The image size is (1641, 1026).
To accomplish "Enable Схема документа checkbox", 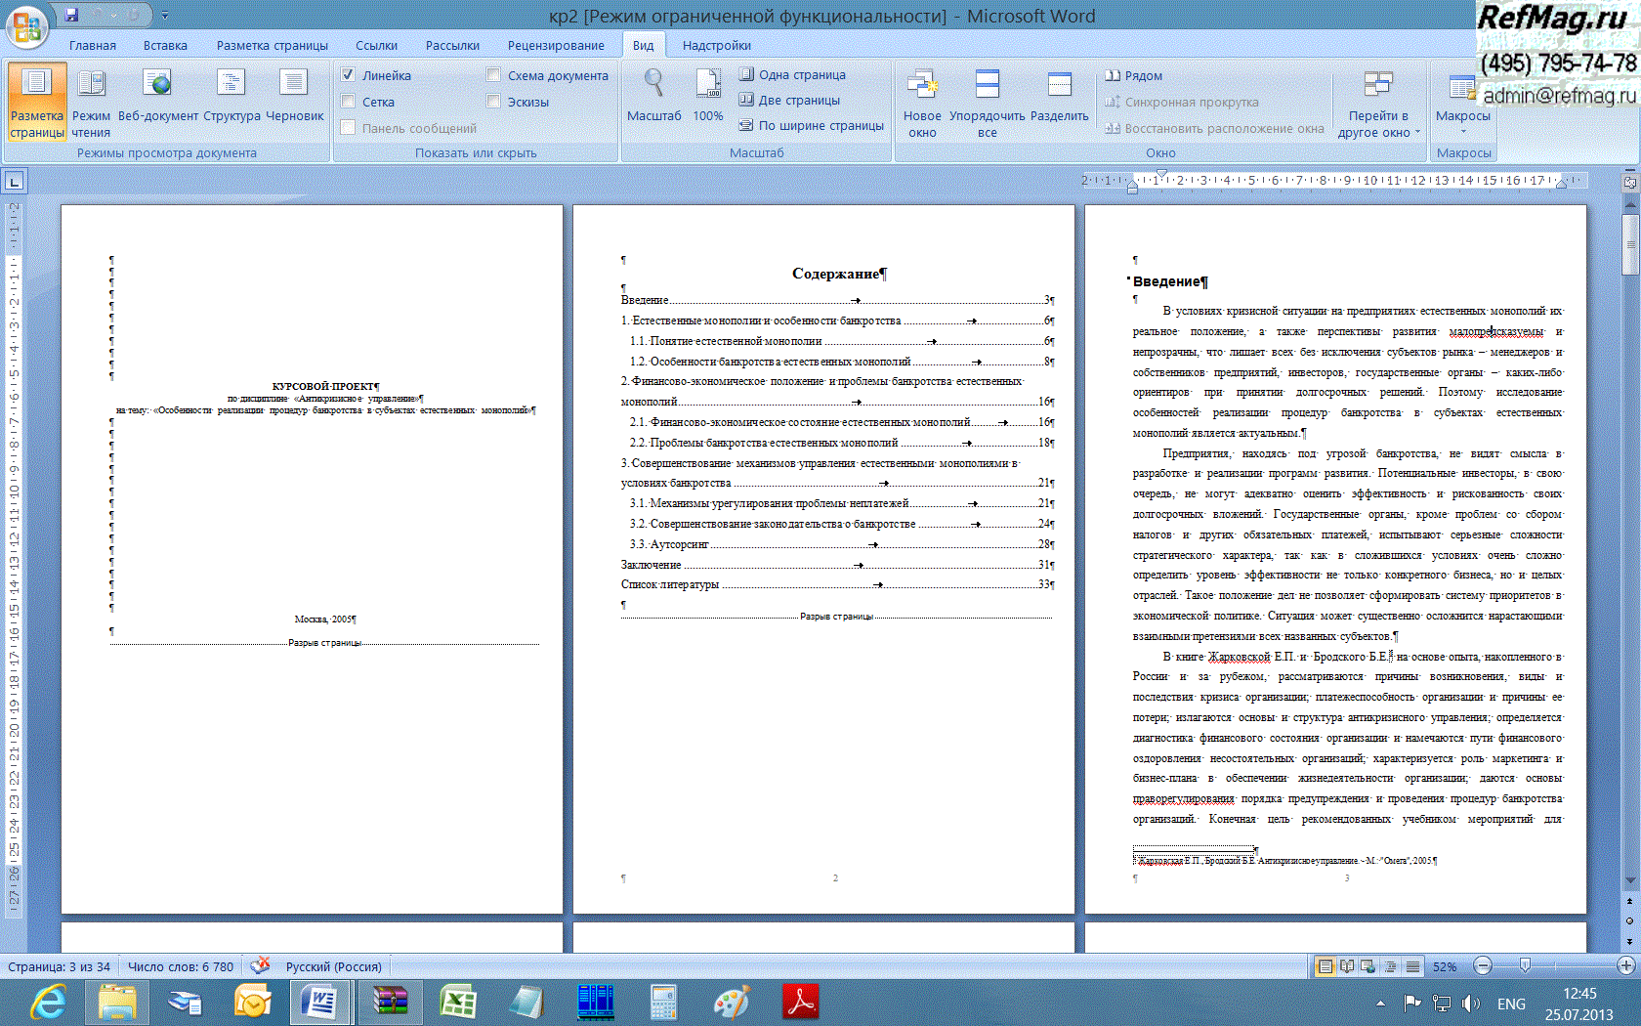I will (x=493, y=75).
